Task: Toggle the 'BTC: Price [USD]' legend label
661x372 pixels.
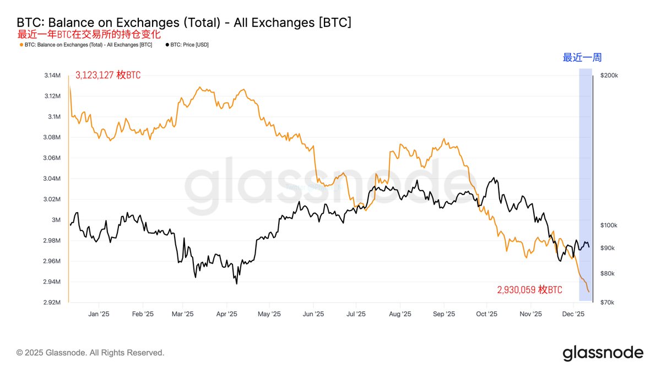Action: point(190,45)
